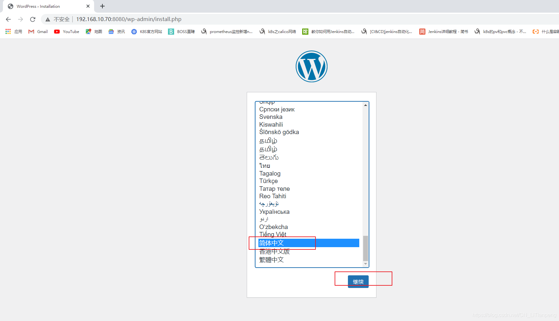
Task: Select 香港中文版 in the language list
Action: 309,251
